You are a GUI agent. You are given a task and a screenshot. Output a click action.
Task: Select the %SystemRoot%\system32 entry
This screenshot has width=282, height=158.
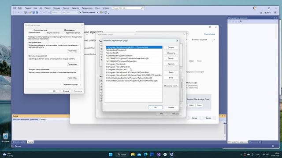134,50
